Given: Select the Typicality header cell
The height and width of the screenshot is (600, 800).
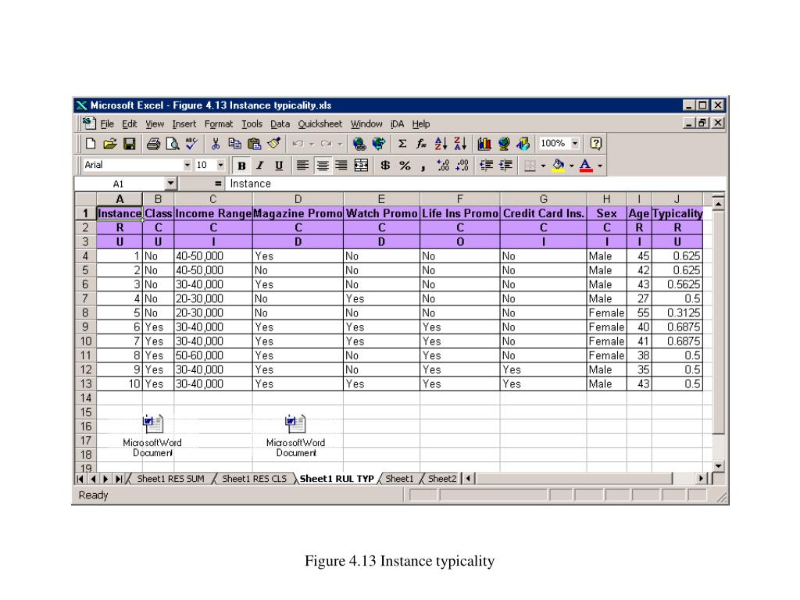Looking at the screenshot, I should [x=677, y=213].
